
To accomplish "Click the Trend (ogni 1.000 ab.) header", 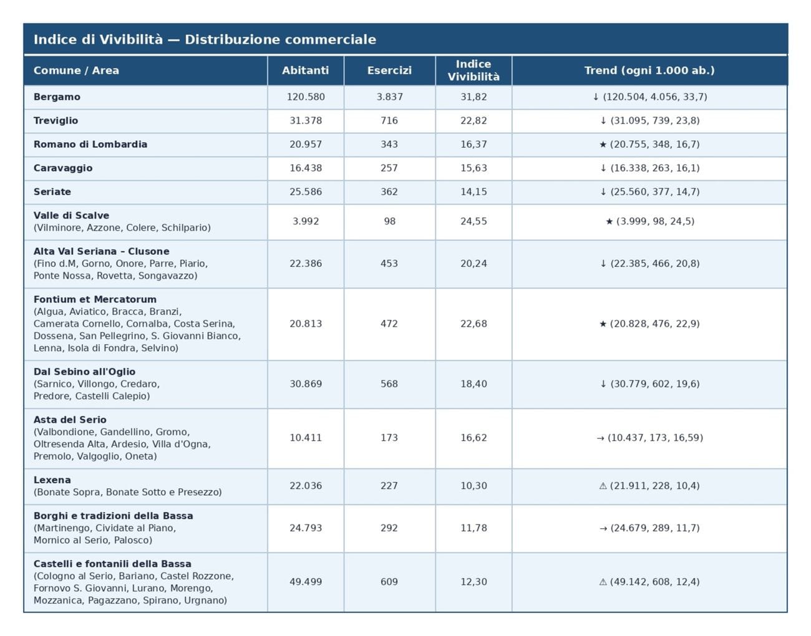I will pyautogui.click(x=649, y=70).
